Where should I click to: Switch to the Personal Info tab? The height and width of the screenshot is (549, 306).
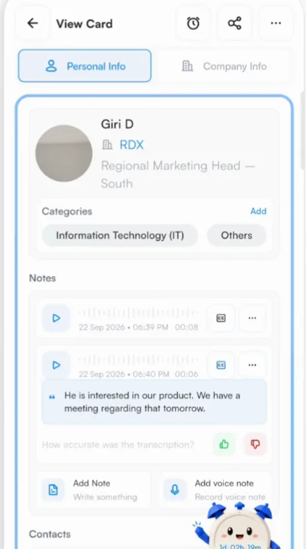tap(85, 66)
